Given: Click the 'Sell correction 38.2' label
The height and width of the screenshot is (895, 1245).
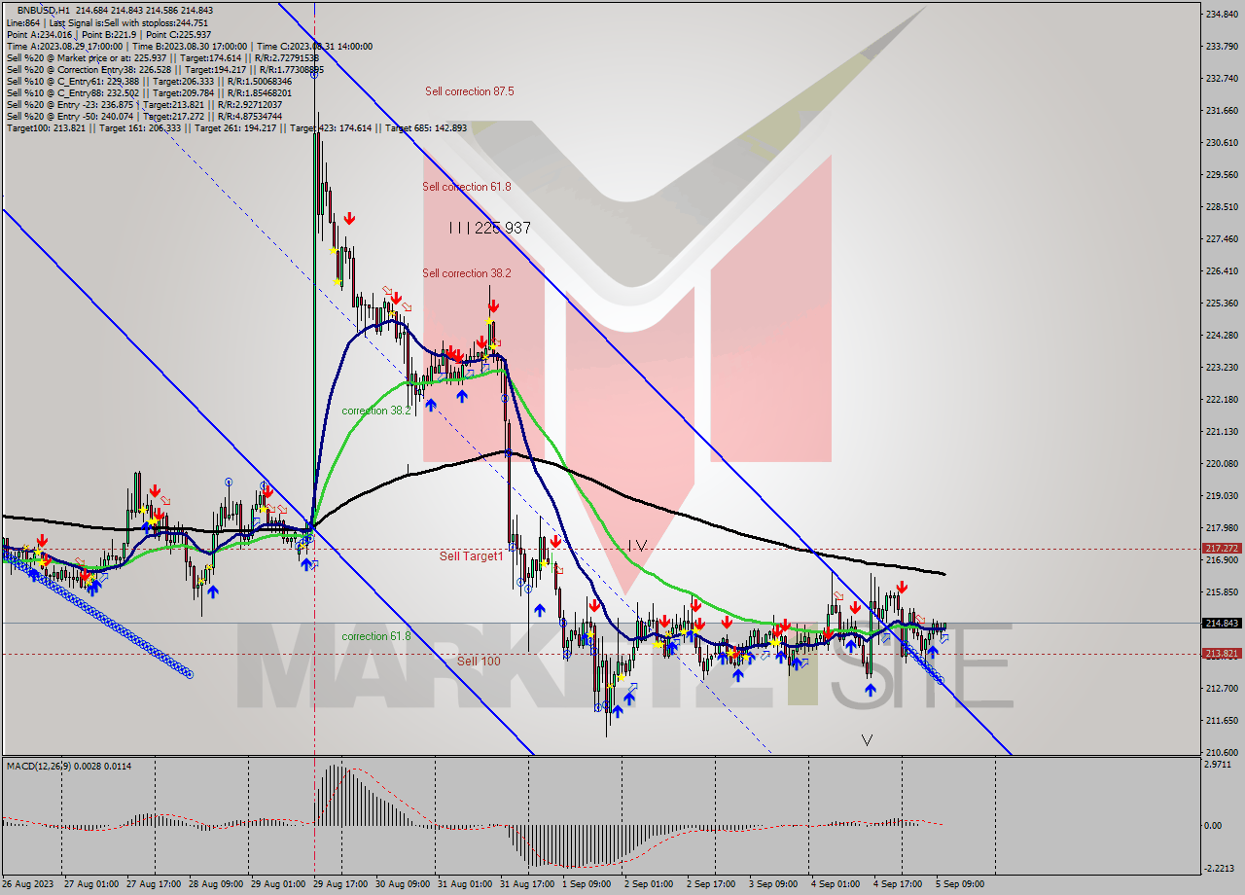Looking at the screenshot, I should click(x=466, y=273).
